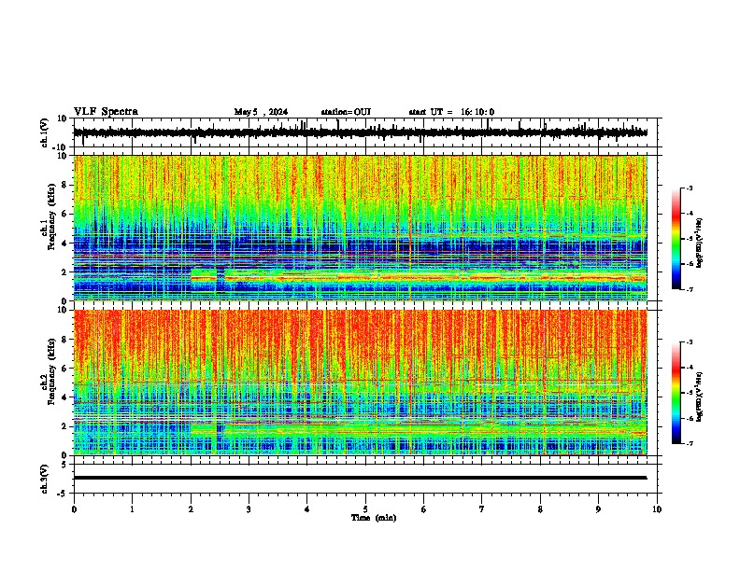
Task: Click tick label "8" on Time axis
Action: 540,509
